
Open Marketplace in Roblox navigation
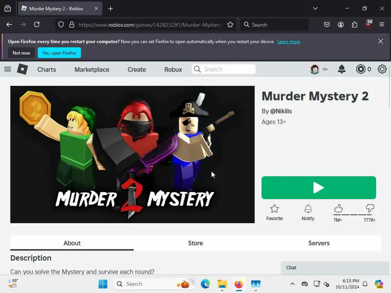click(92, 69)
